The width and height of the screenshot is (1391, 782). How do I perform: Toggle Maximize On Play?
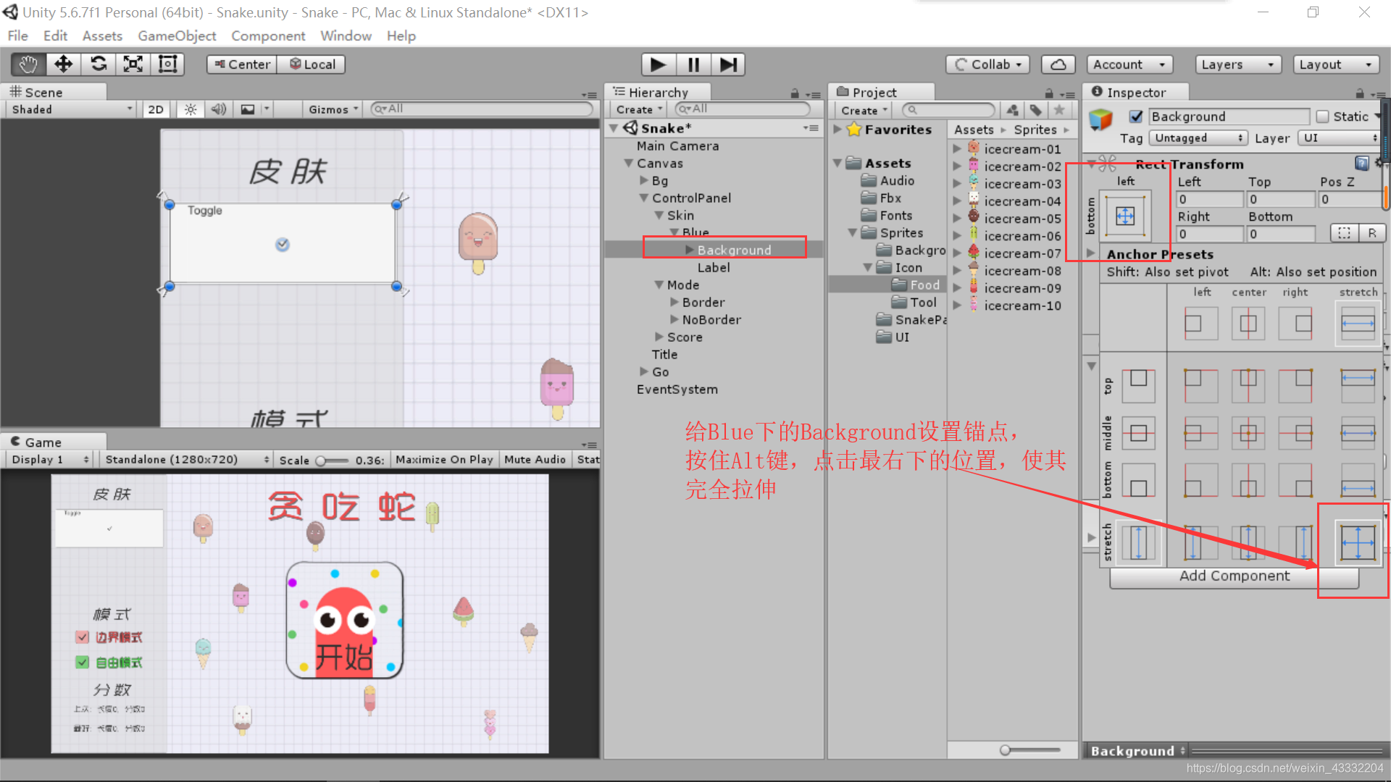444,460
